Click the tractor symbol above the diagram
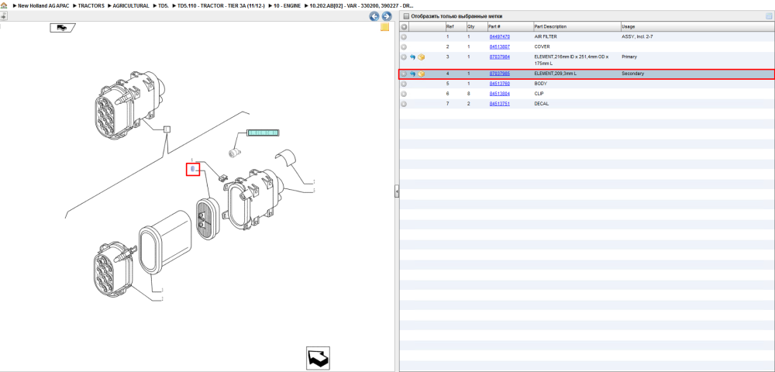775x372 pixels. (62, 28)
